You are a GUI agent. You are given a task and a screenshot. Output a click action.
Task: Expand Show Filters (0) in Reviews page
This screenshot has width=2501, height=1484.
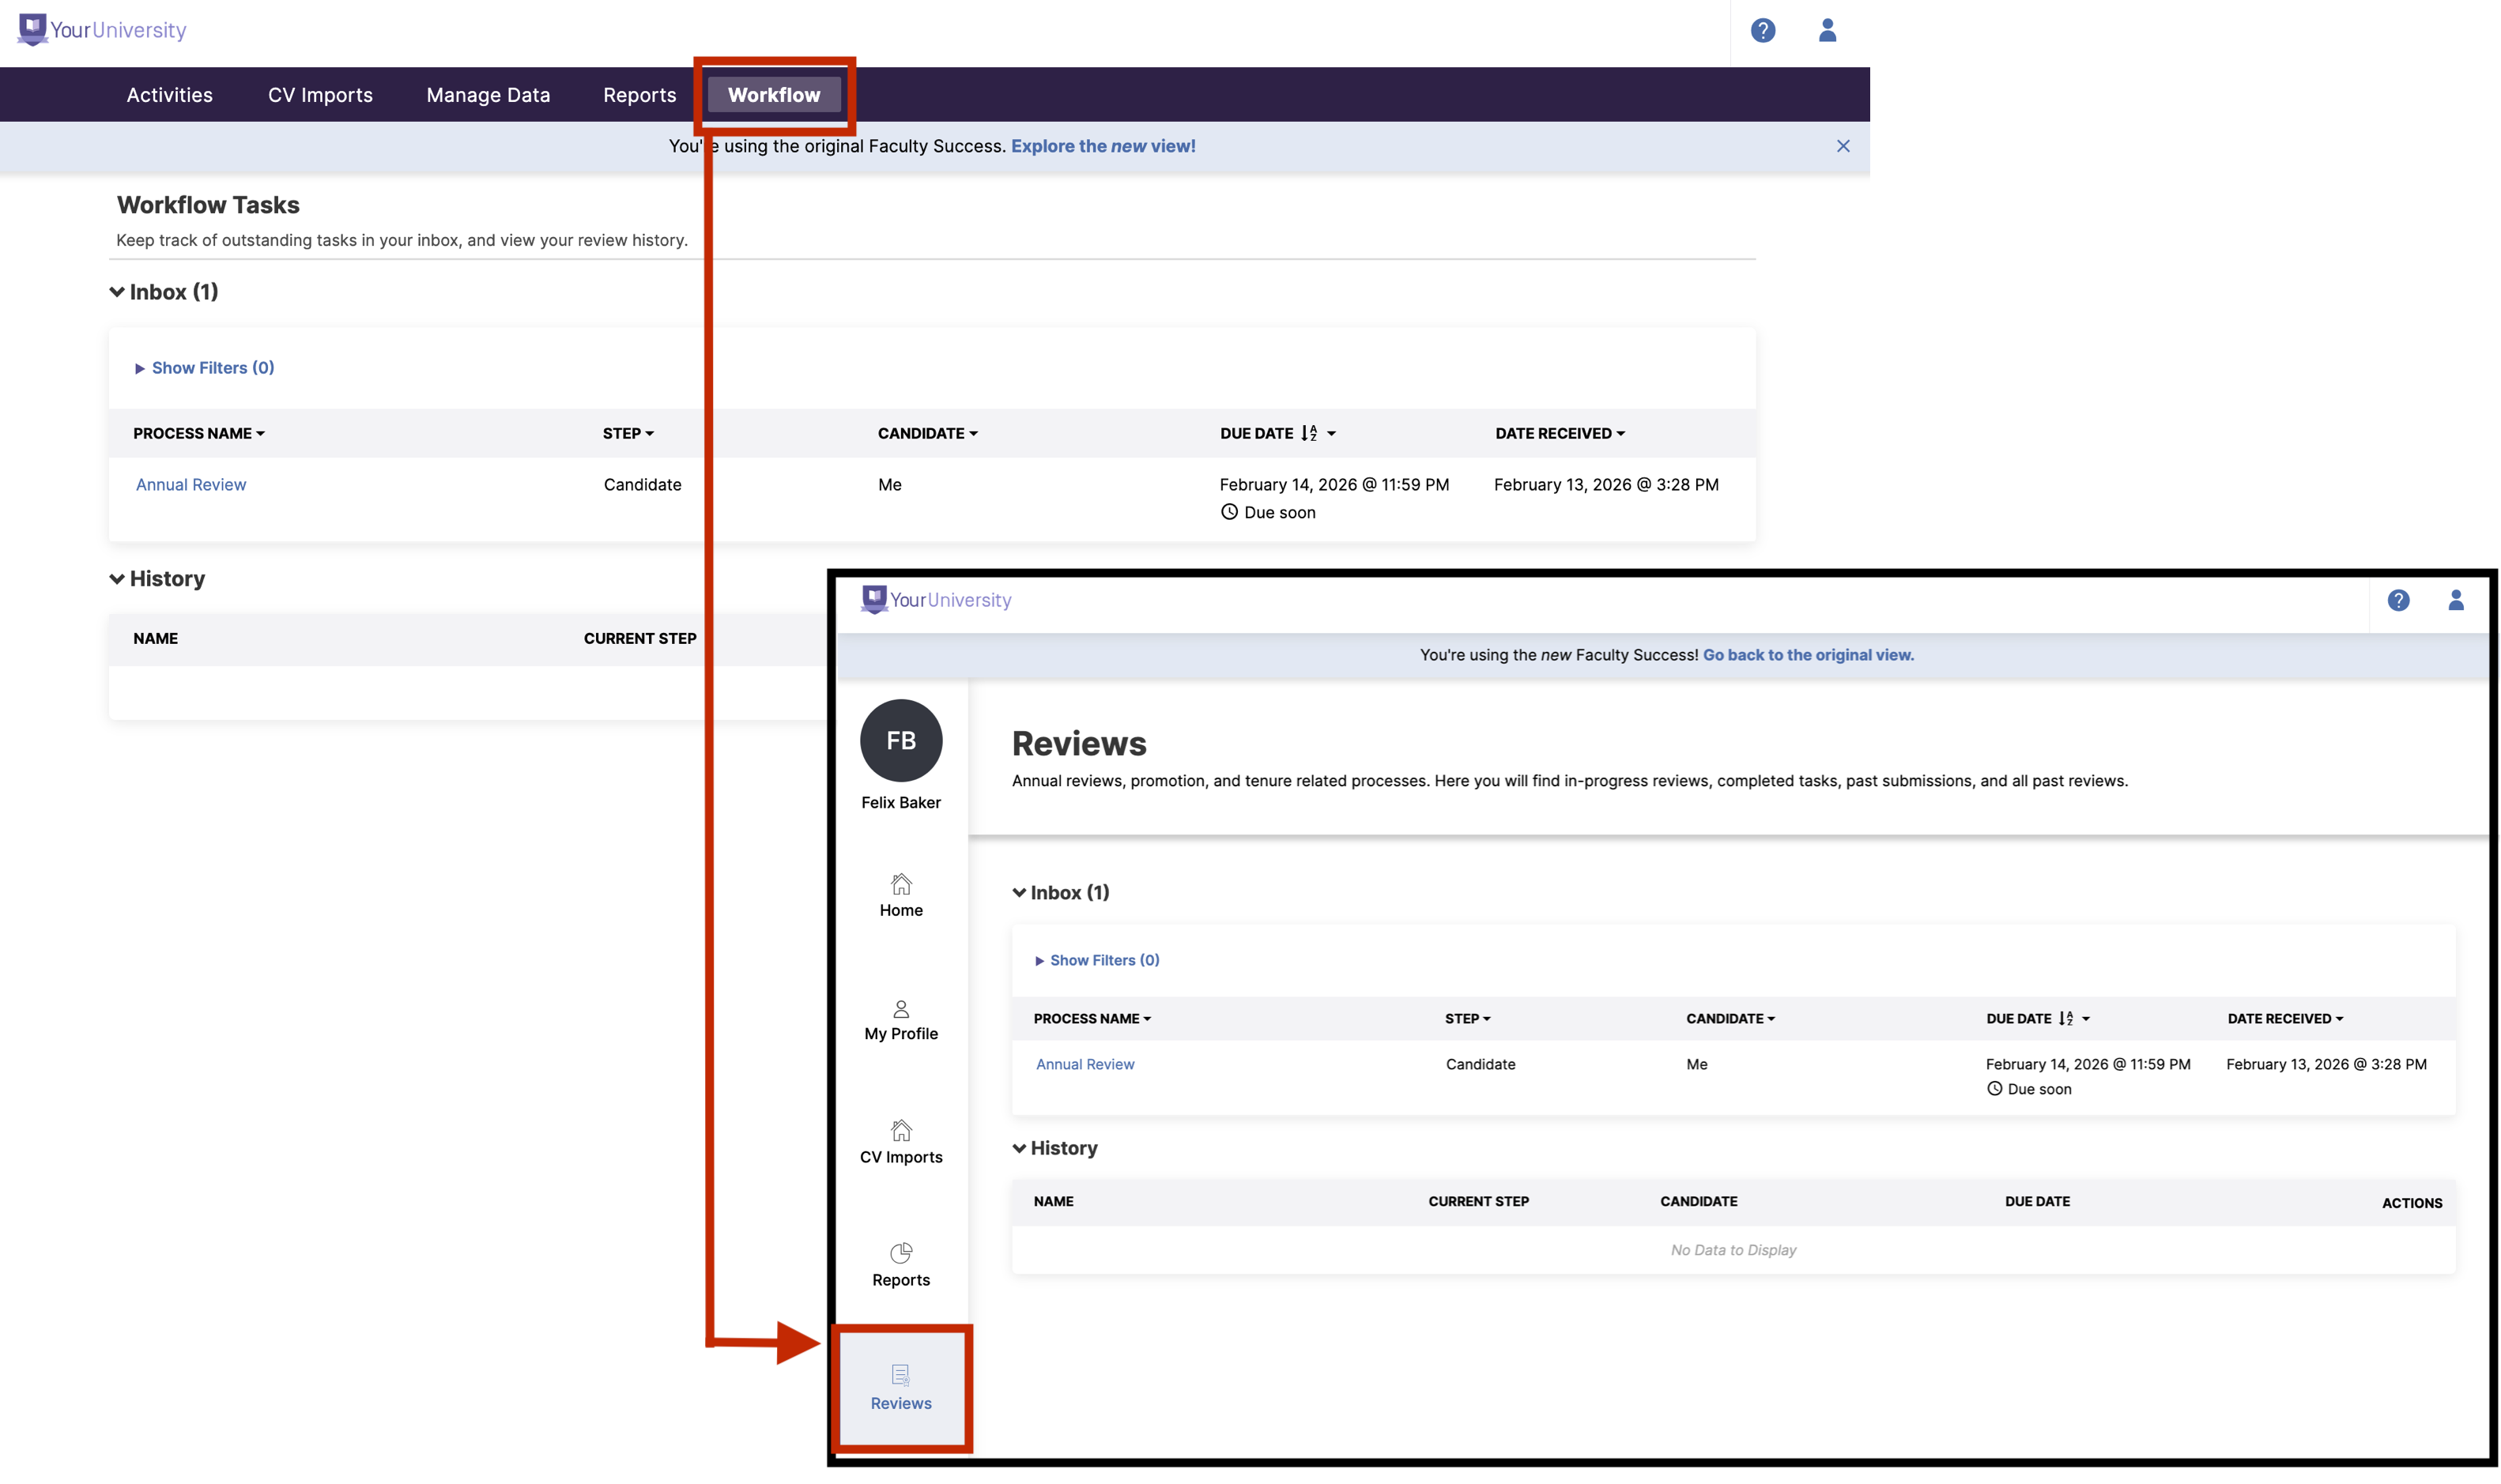(x=1097, y=960)
